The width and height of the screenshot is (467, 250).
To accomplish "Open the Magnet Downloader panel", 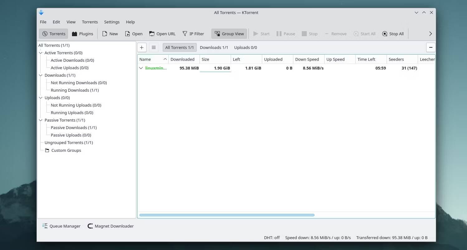I will 110,226.
